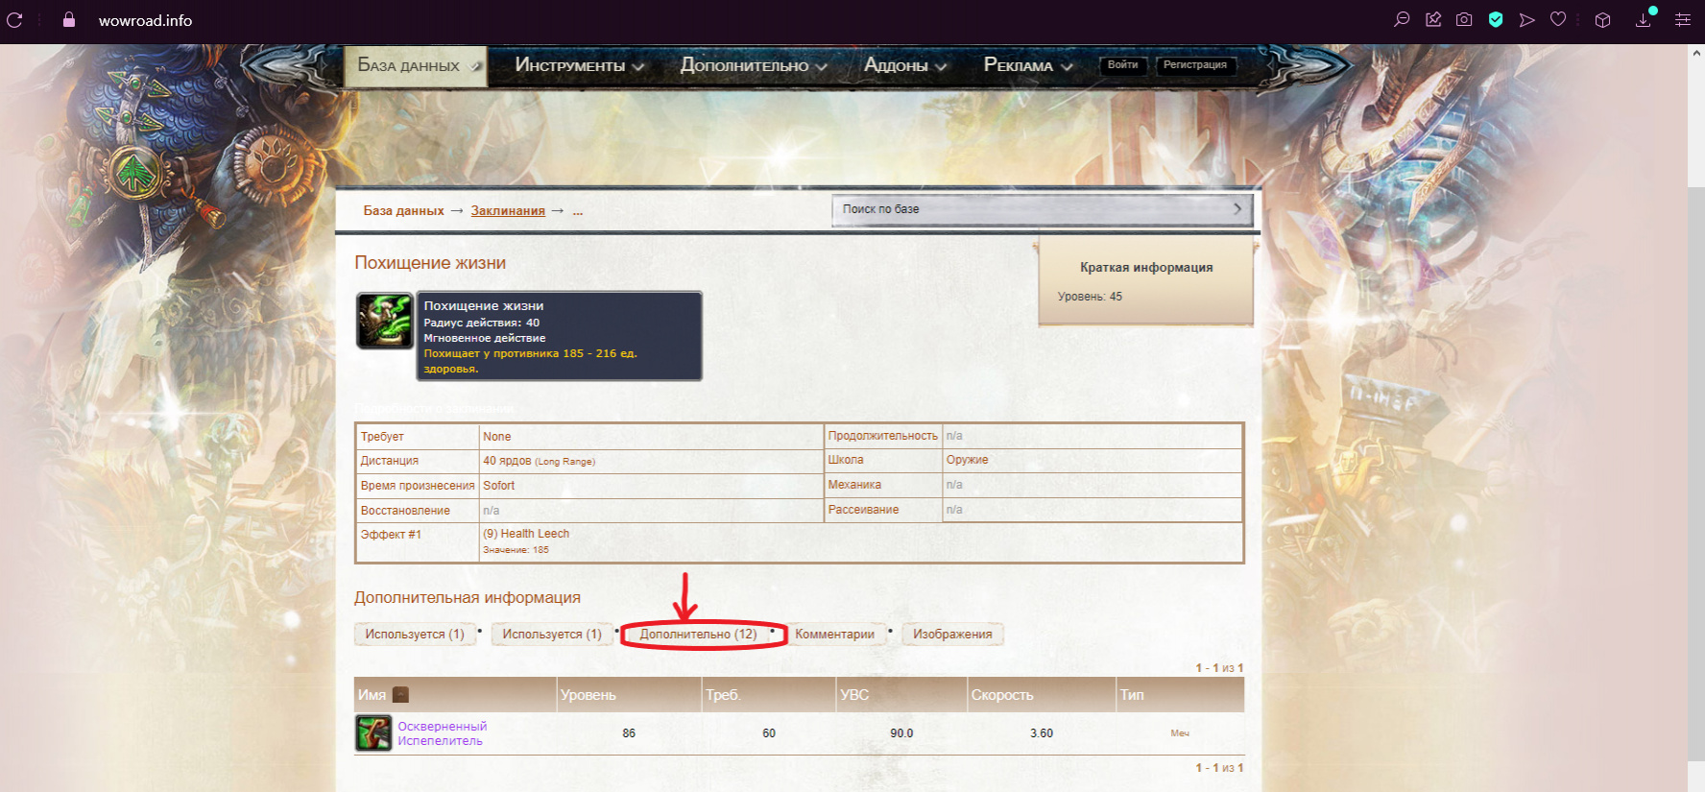Expand the Инструменты dropdown menu
The height and width of the screenshot is (792, 1705).
point(579,65)
